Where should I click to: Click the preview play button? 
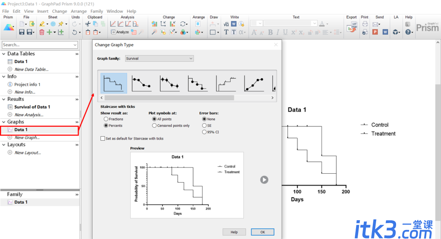(x=264, y=180)
